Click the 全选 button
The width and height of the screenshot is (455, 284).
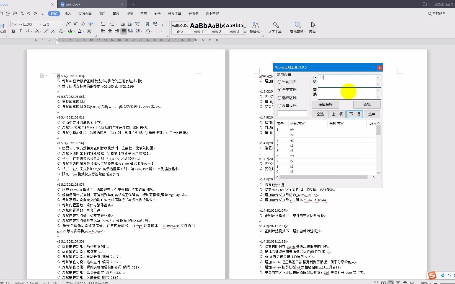[320, 114]
